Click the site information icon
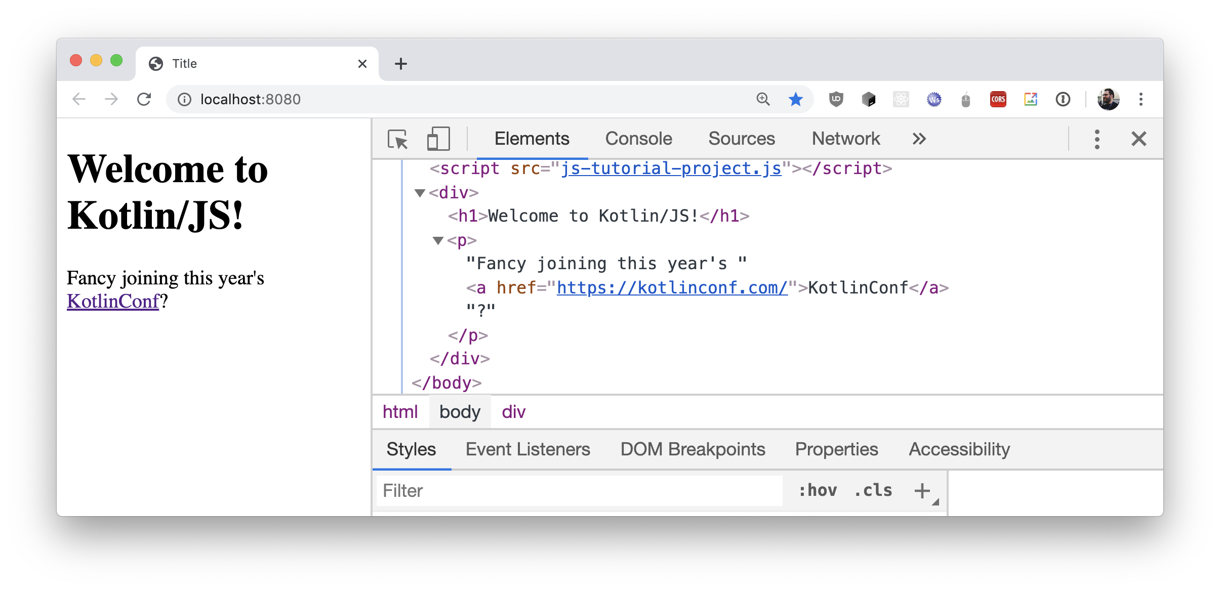The image size is (1220, 591). click(184, 100)
